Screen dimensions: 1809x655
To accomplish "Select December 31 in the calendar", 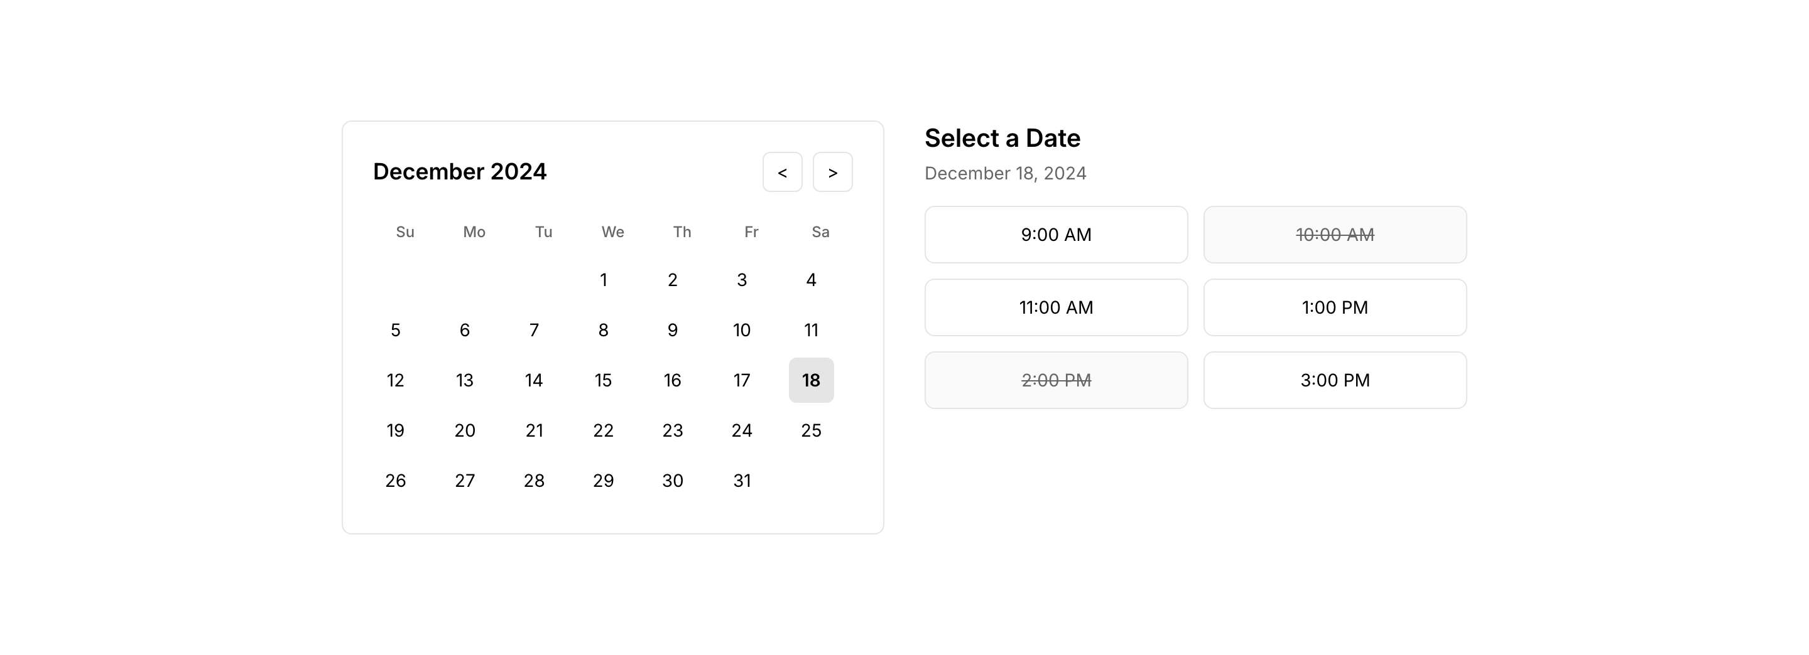I will tap(742, 481).
